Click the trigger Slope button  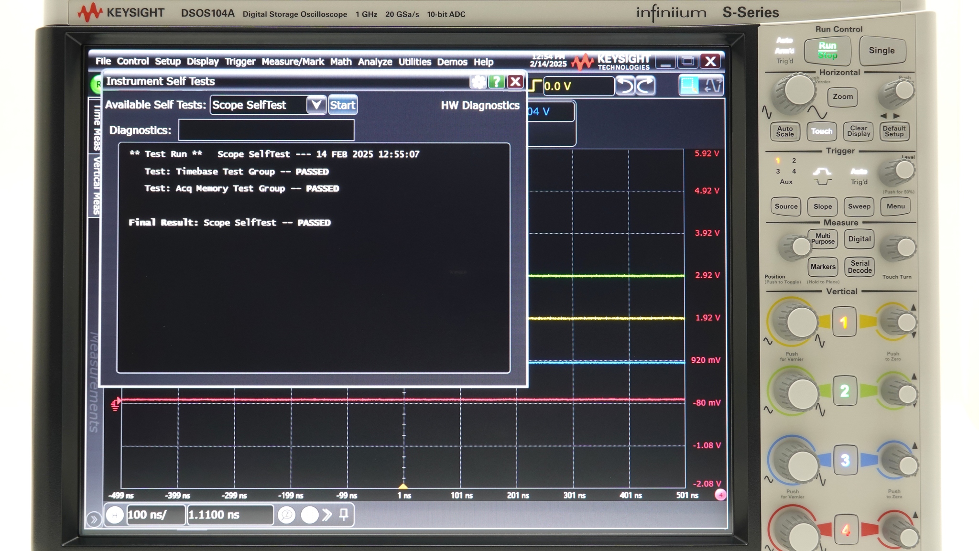tap(822, 206)
